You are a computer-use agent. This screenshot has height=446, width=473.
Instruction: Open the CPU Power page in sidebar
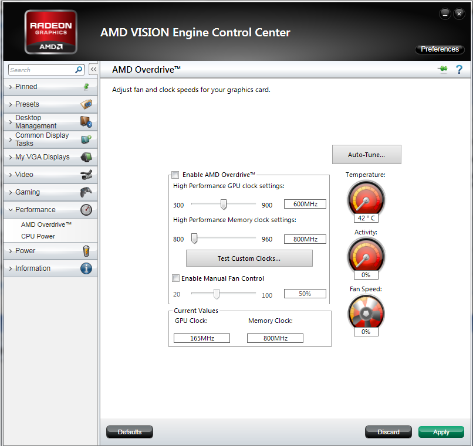[x=38, y=236]
